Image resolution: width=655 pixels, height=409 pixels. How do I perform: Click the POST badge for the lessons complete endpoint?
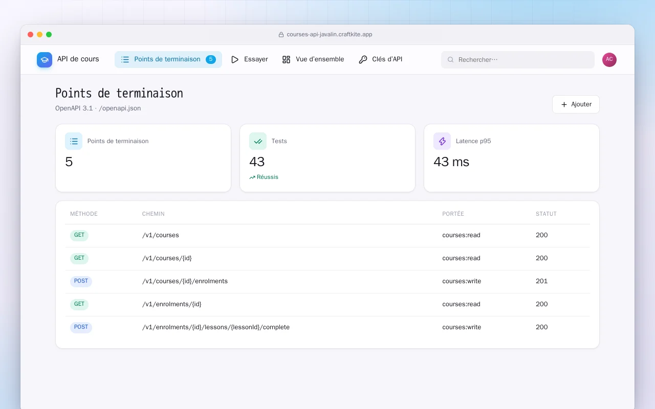click(x=81, y=327)
